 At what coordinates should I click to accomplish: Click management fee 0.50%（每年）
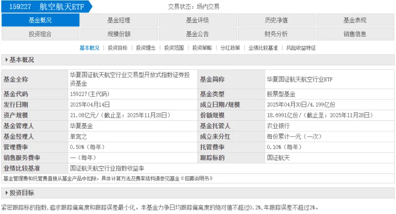87,147
